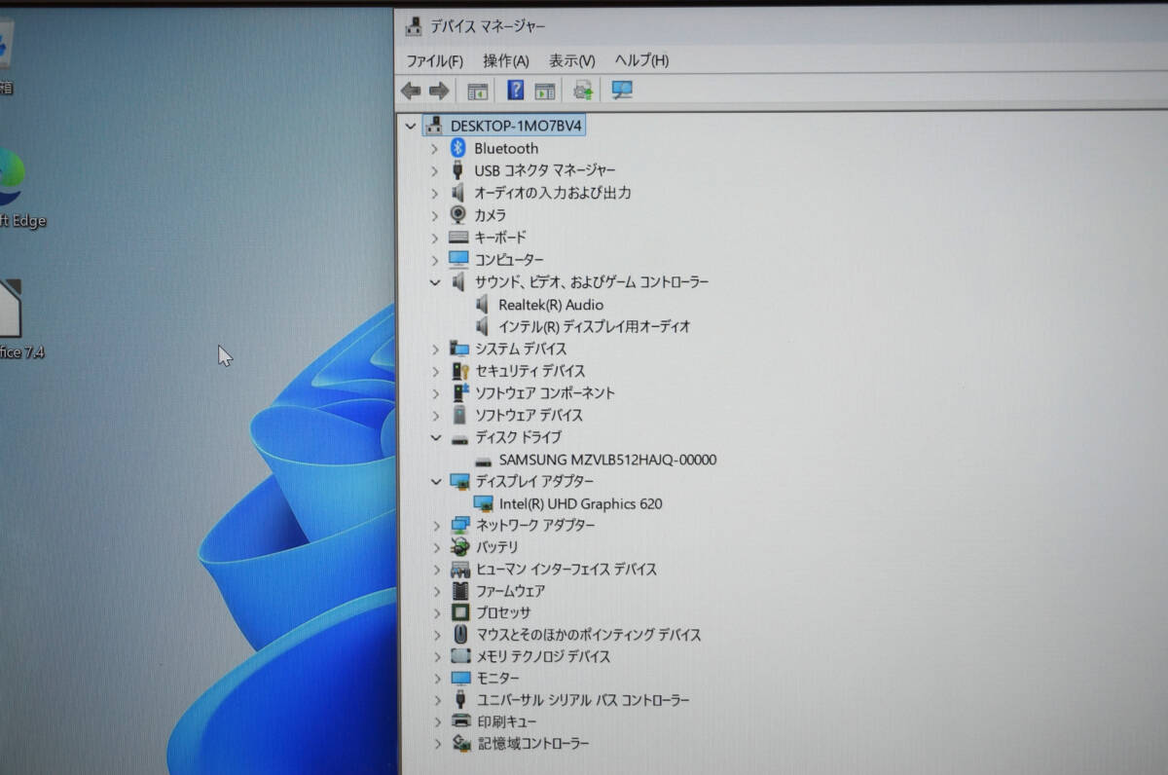The height and width of the screenshot is (775, 1168).
Task: Expand the マウスとそのほかのポインティング デバイス chevron
Action: pyautogui.click(x=437, y=635)
